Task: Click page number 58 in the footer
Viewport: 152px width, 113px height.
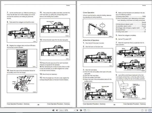Action: pos(39,105)
